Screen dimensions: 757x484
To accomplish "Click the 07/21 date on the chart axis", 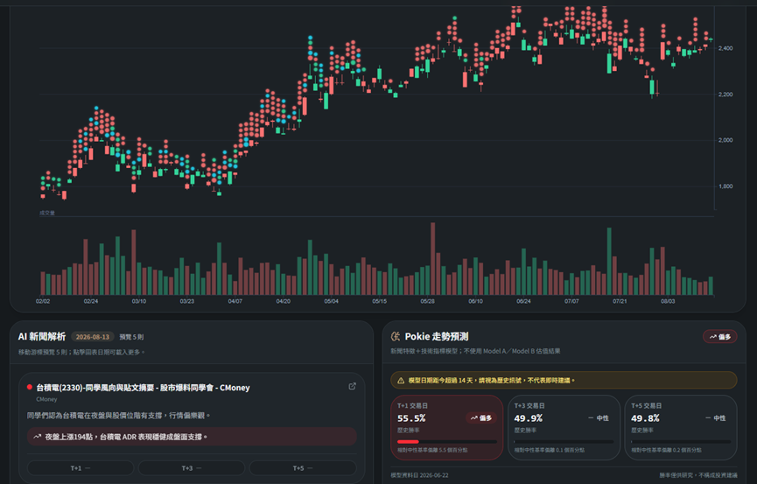I will coord(620,301).
